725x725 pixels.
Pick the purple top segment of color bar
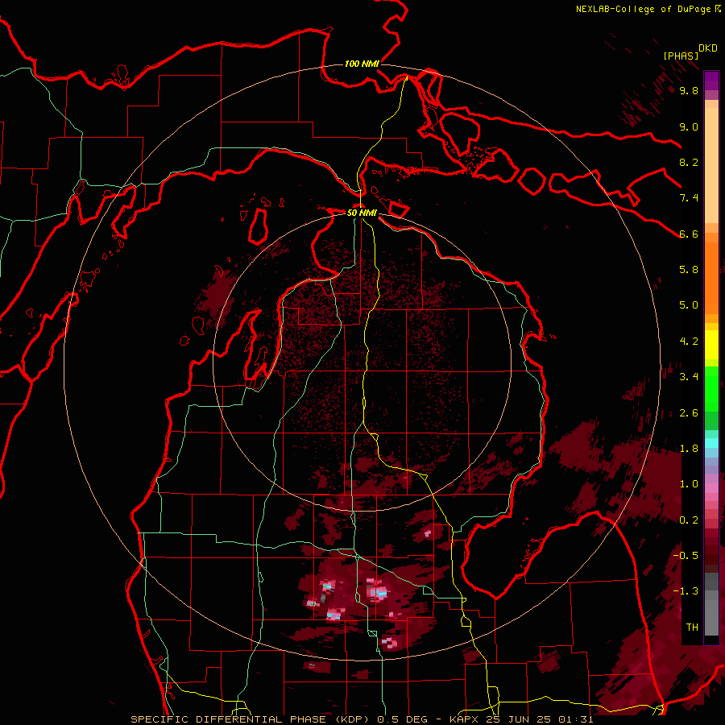(711, 81)
